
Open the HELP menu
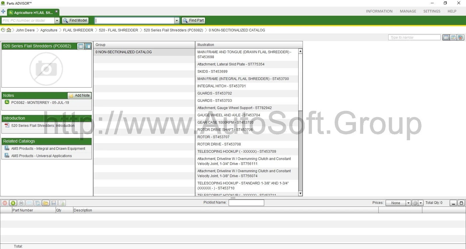[x=452, y=11]
